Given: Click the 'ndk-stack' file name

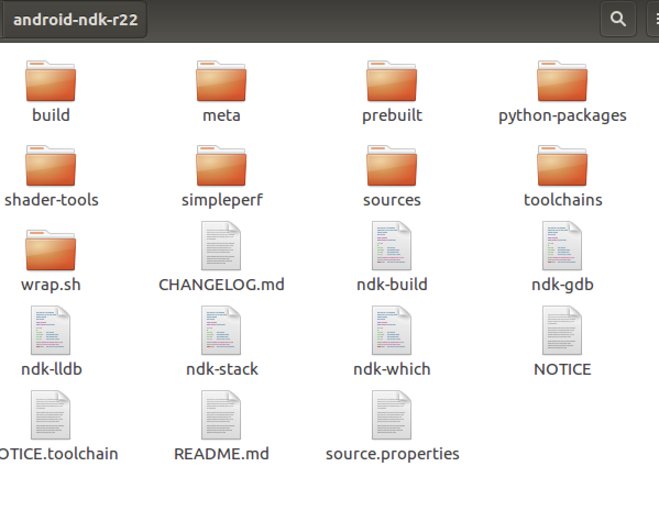Looking at the screenshot, I should pyautogui.click(x=222, y=369).
